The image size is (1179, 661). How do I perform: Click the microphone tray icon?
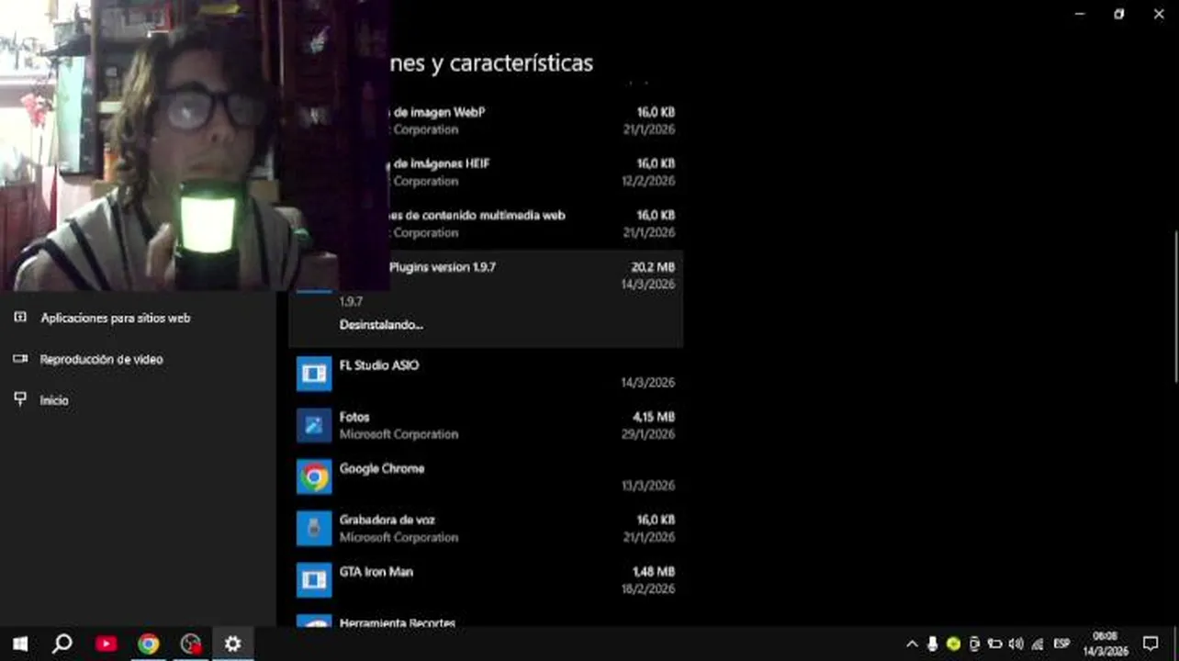coord(932,644)
